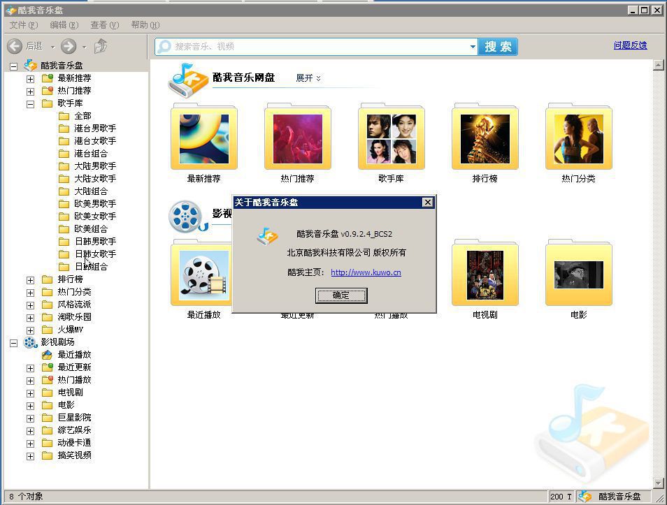Open the 最近播放 folder thumbnail

pyautogui.click(x=201, y=273)
